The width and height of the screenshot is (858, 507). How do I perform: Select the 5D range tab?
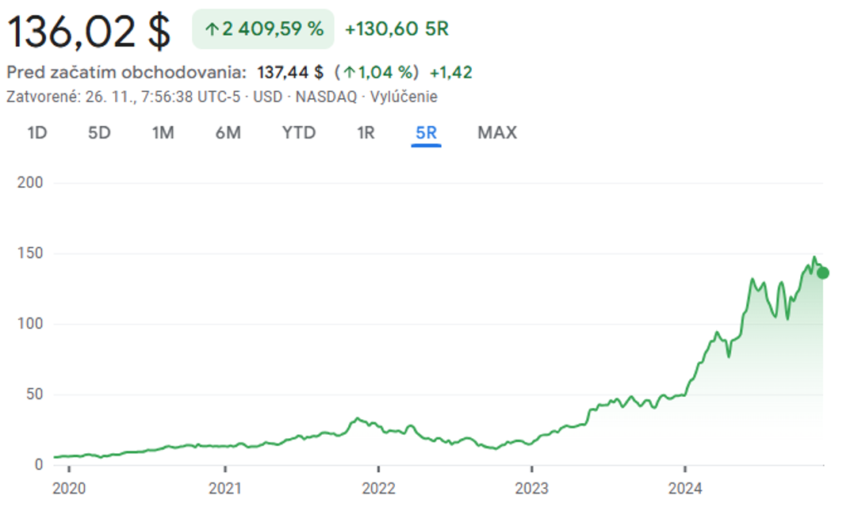(x=99, y=132)
